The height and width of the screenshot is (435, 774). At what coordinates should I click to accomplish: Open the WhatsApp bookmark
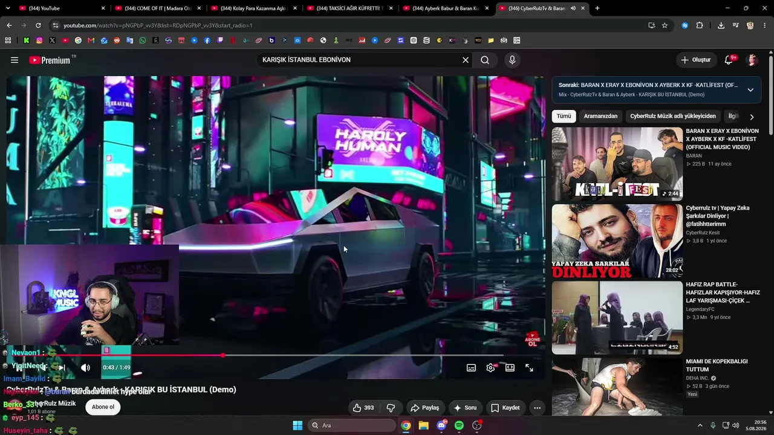(143, 40)
